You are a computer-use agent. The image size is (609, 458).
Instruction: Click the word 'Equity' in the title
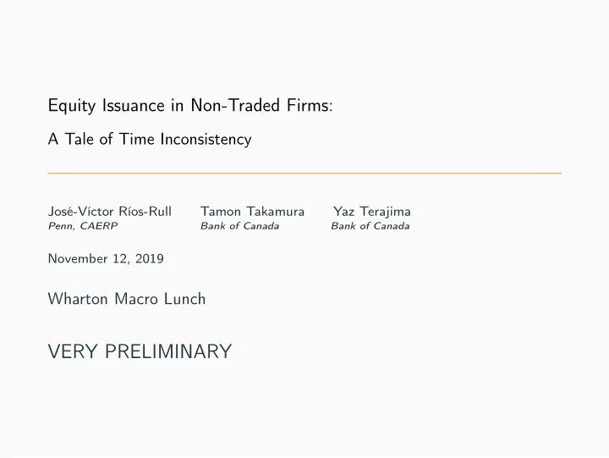coord(71,106)
